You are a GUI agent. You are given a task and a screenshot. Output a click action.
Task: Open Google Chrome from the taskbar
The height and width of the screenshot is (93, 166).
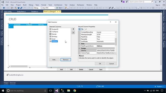pos(74,91)
